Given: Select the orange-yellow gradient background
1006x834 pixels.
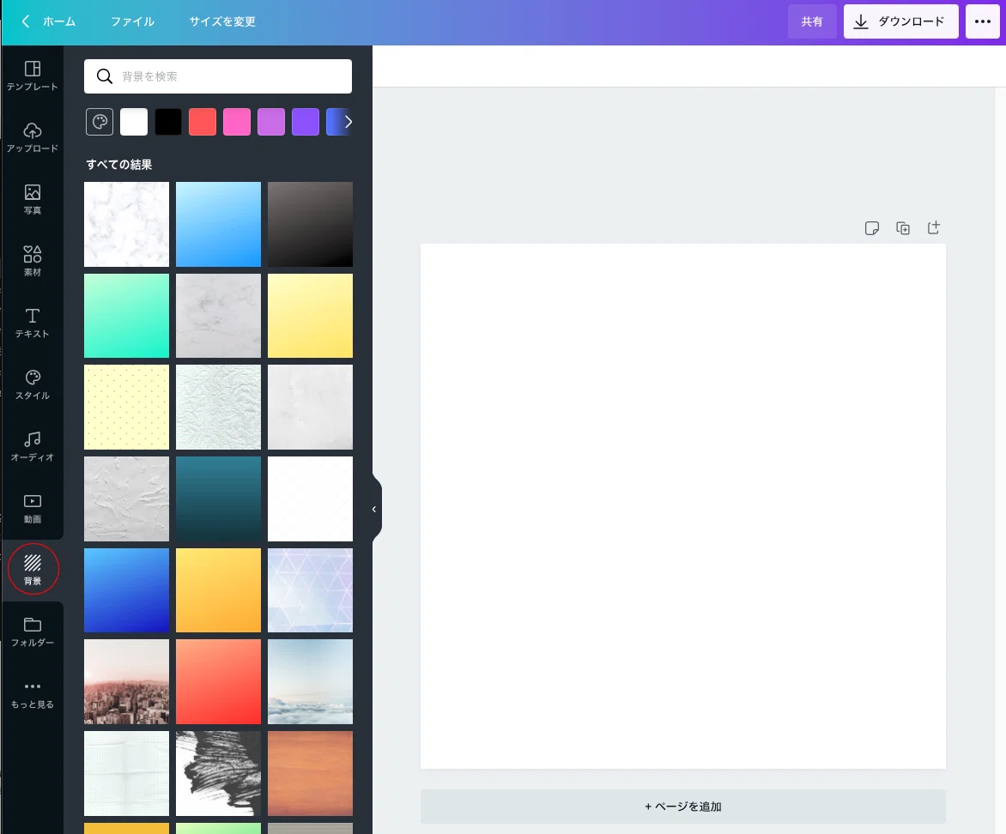Looking at the screenshot, I should (x=218, y=590).
